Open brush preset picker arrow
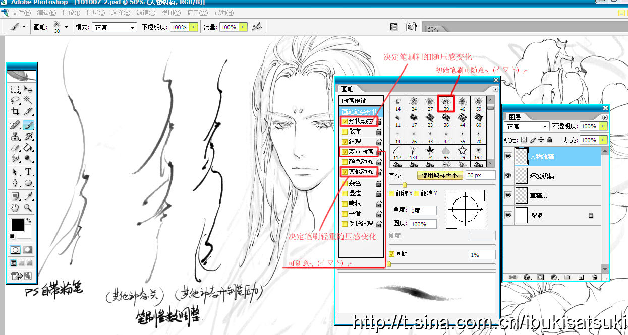This screenshot has height=335, width=628. coord(66,27)
